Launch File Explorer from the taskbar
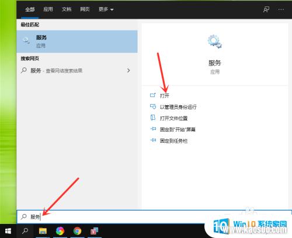 click(x=43, y=231)
